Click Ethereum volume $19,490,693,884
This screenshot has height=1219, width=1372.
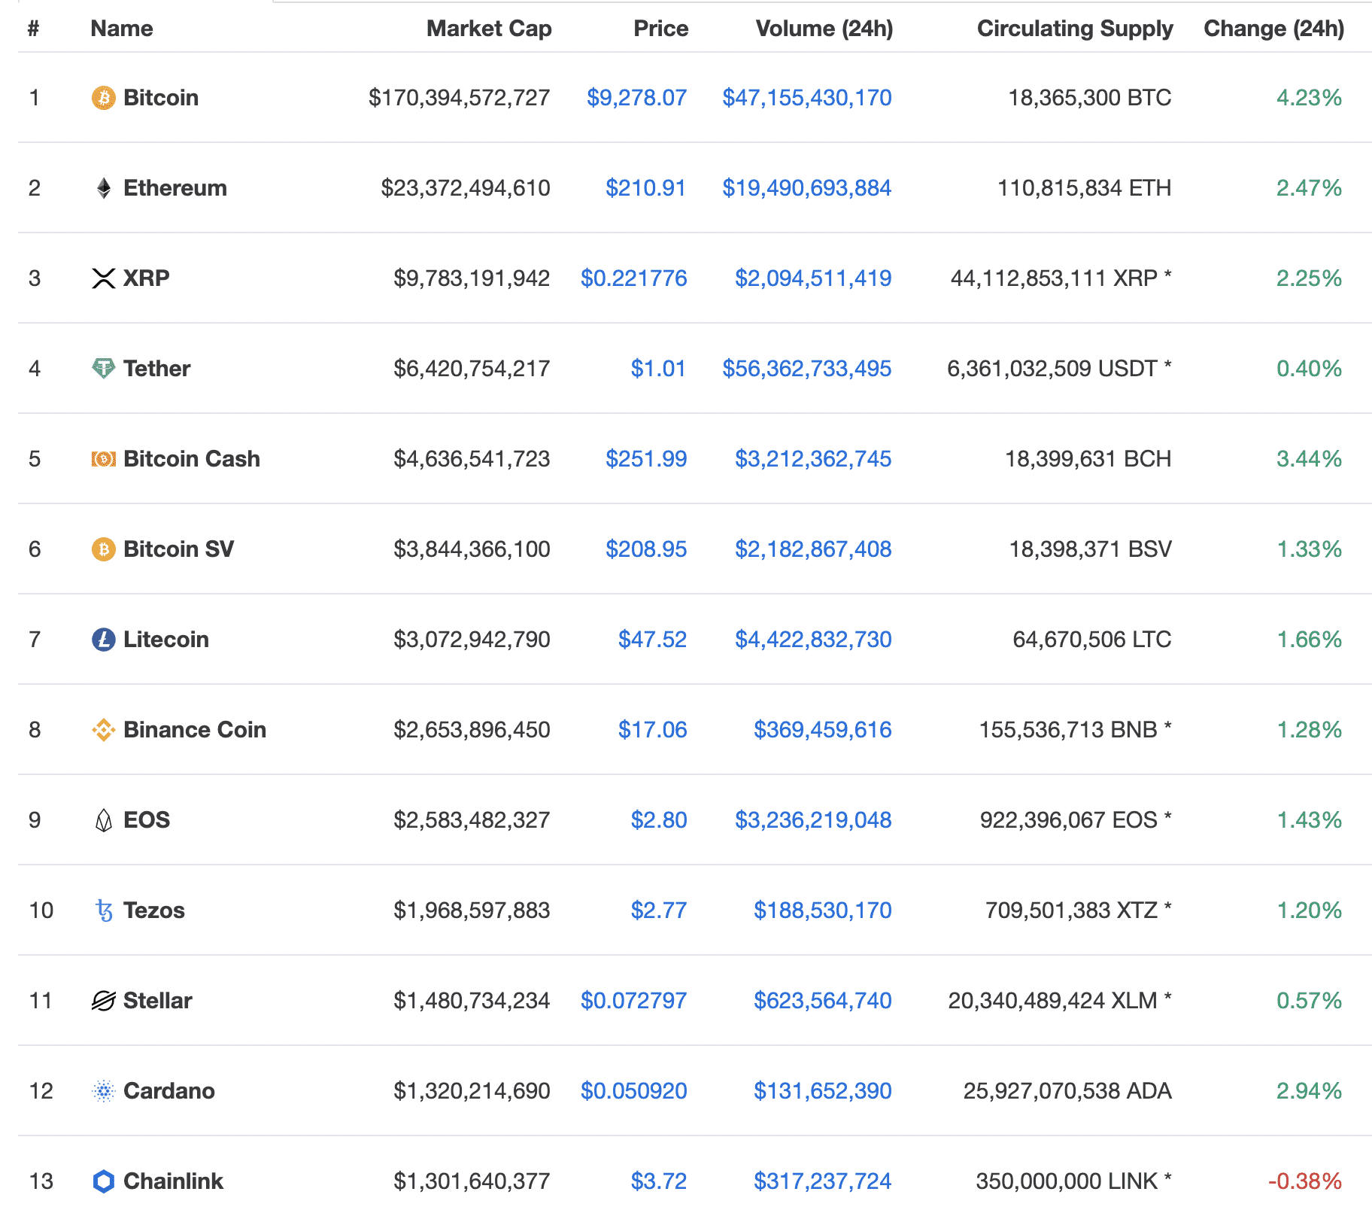[807, 188]
